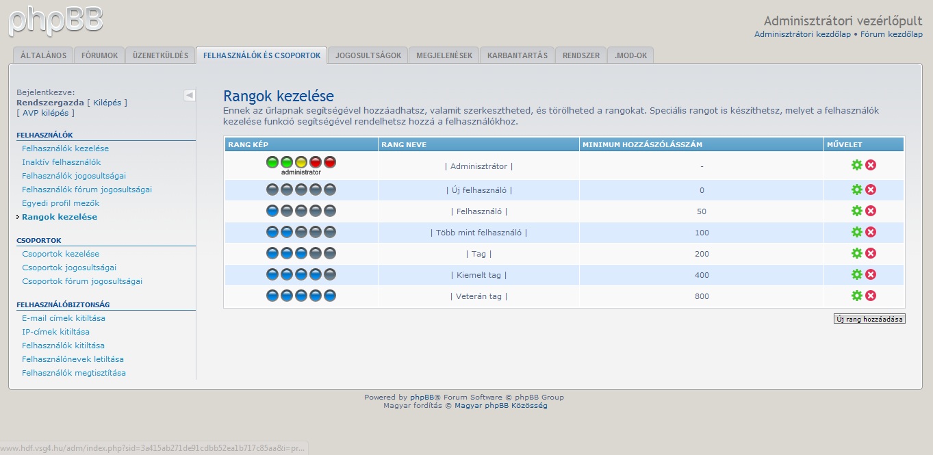Screen dimensions: 933x455
Task: Edit the Új felhasználó rank via gear icon
Action: [x=856, y=190]
